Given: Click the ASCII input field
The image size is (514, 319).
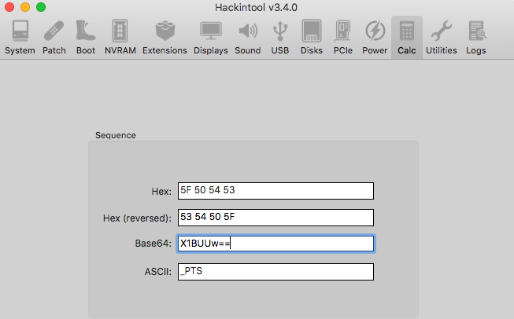Looking at the screenshot, I should point(275,272).
